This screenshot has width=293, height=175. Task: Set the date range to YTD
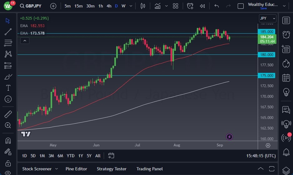(x=71, y=156)
